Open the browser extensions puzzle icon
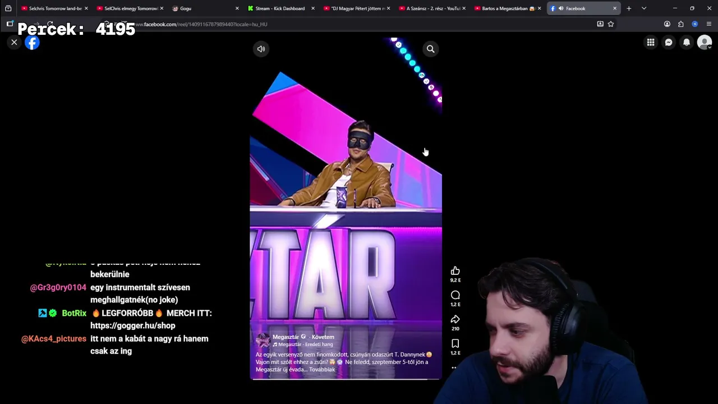The width and height of the screenshot is (718, 404). coord(680,24)
